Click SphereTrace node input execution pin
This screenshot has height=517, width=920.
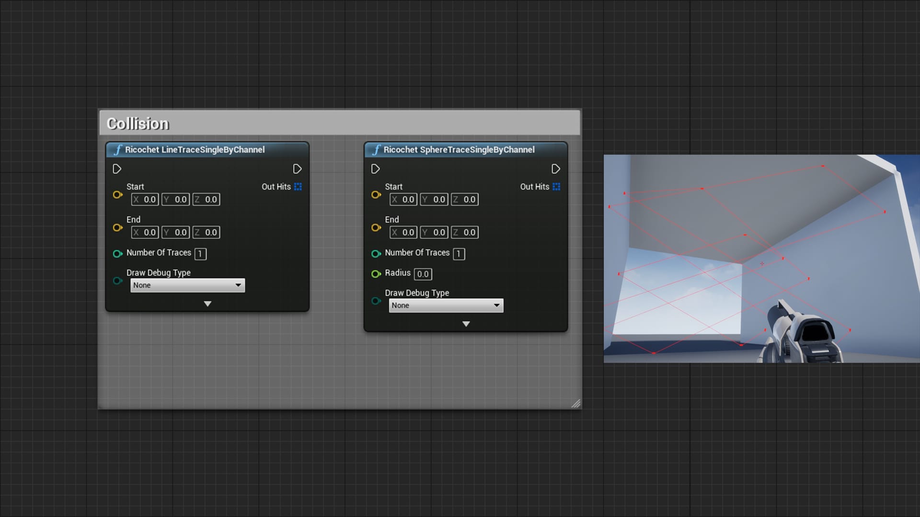376,169
